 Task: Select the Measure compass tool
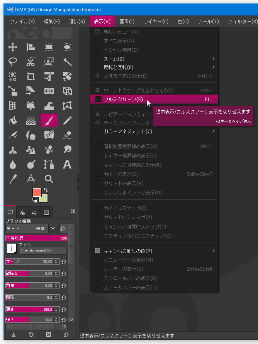pos(31,179)
